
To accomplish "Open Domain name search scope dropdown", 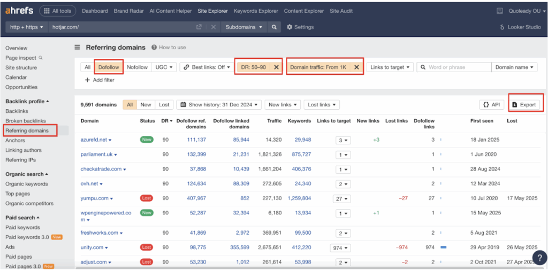I will coord(514,67).
